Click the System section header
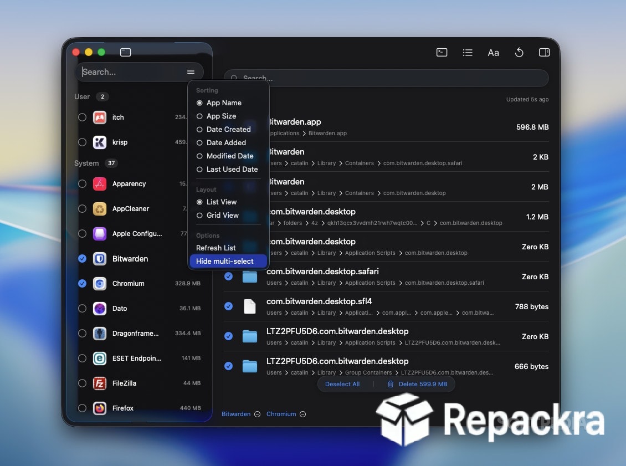The image size is (626, 466). [x=86, y=163]
